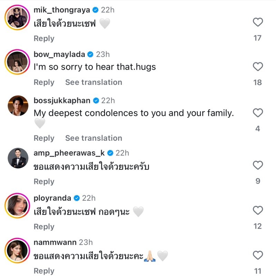Open the nammwann username link

[x=55, y=242]
